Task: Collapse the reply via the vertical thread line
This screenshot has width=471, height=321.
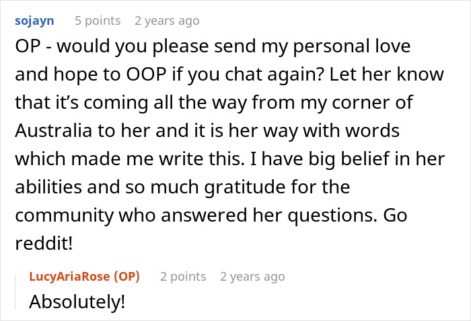Action: pyautogui.click(x=15, y=292)
